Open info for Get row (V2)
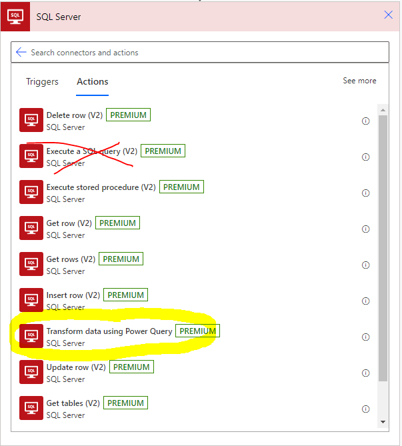The height and width of the screenshot is (446, 402). (365, 229)
